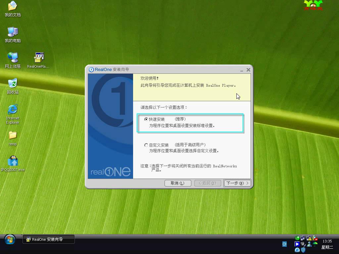Click the blue play-arrow tray icon
The height and width of the screenshot is (254, 339).
(x=297, y=244)
